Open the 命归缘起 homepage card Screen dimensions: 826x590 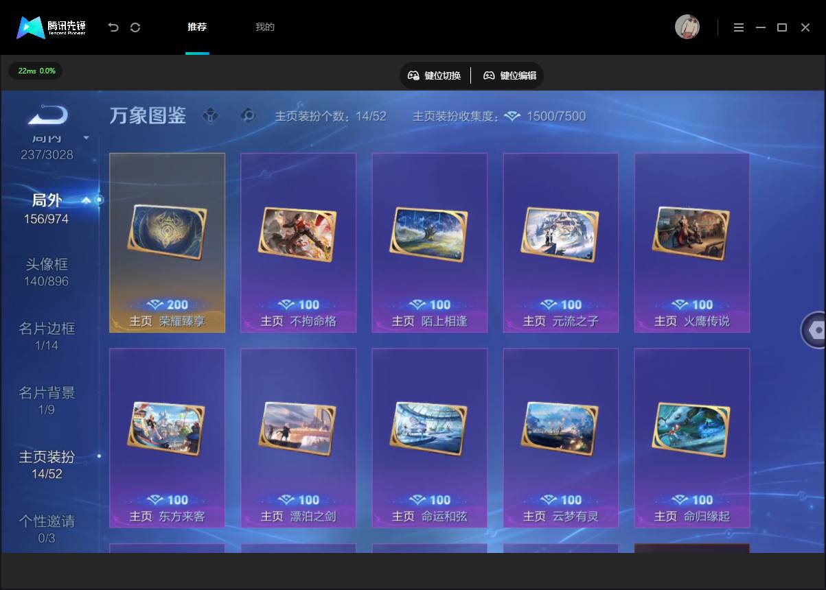click(x=691, y=438)
